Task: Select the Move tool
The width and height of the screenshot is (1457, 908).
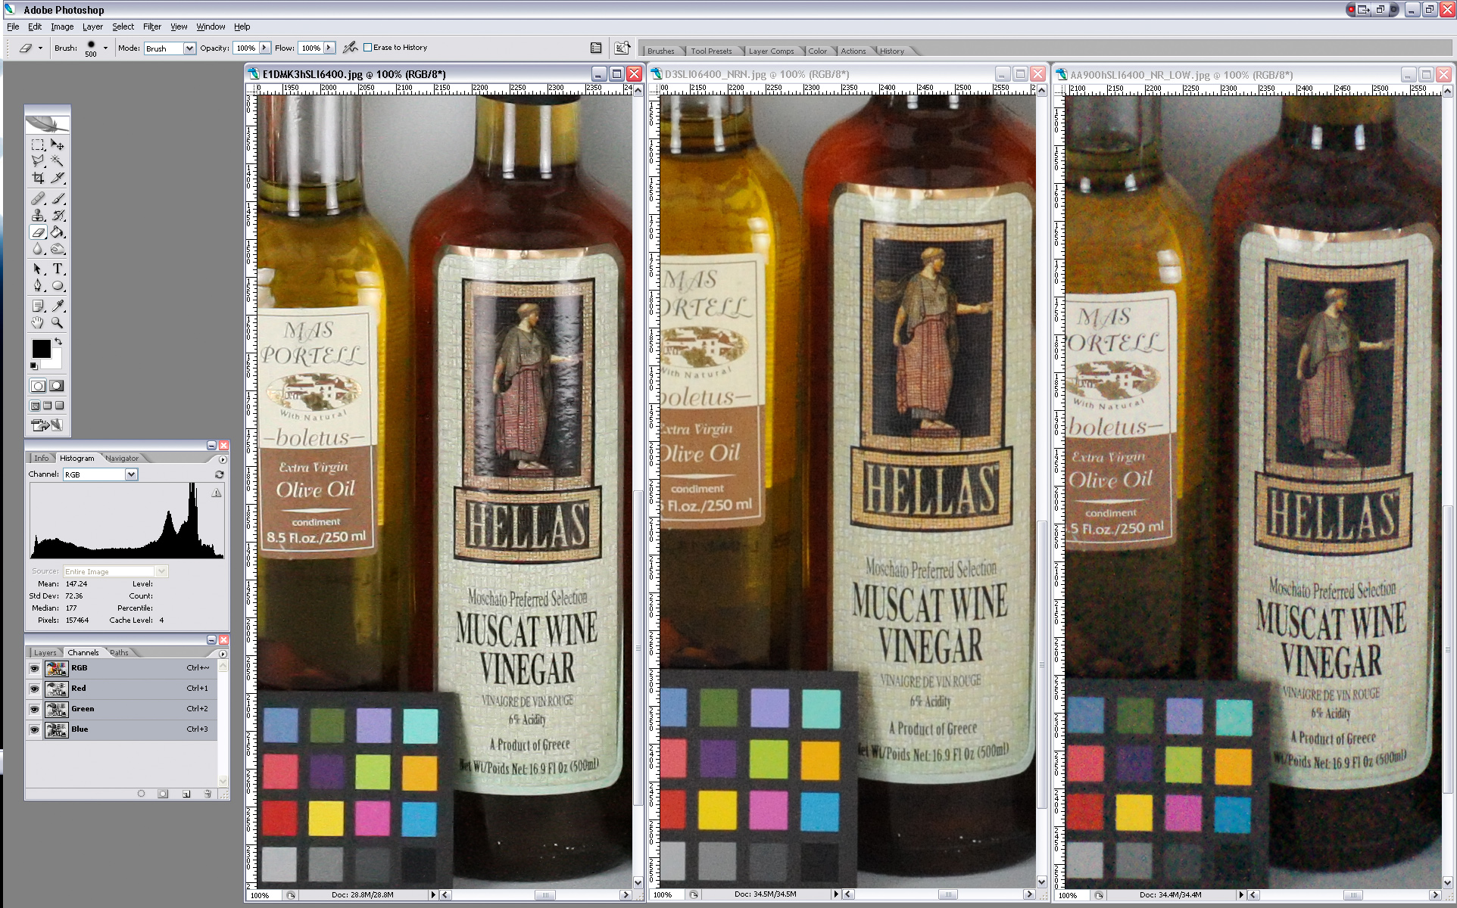Action: 58,145
